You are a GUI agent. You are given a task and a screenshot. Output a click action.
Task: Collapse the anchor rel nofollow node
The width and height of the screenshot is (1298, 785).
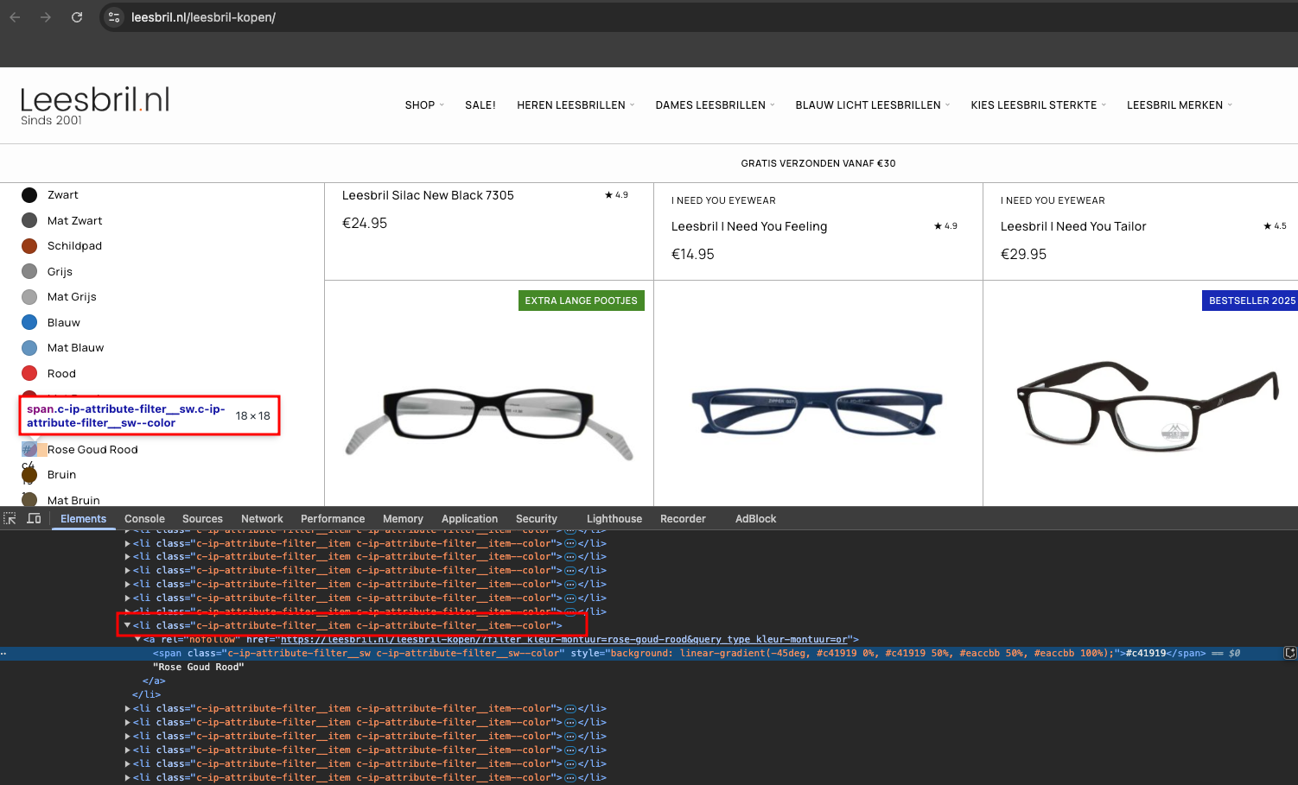[x=138, y=639]
